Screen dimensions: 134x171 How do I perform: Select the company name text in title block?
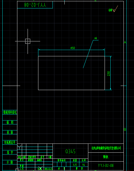coord(106,148)
